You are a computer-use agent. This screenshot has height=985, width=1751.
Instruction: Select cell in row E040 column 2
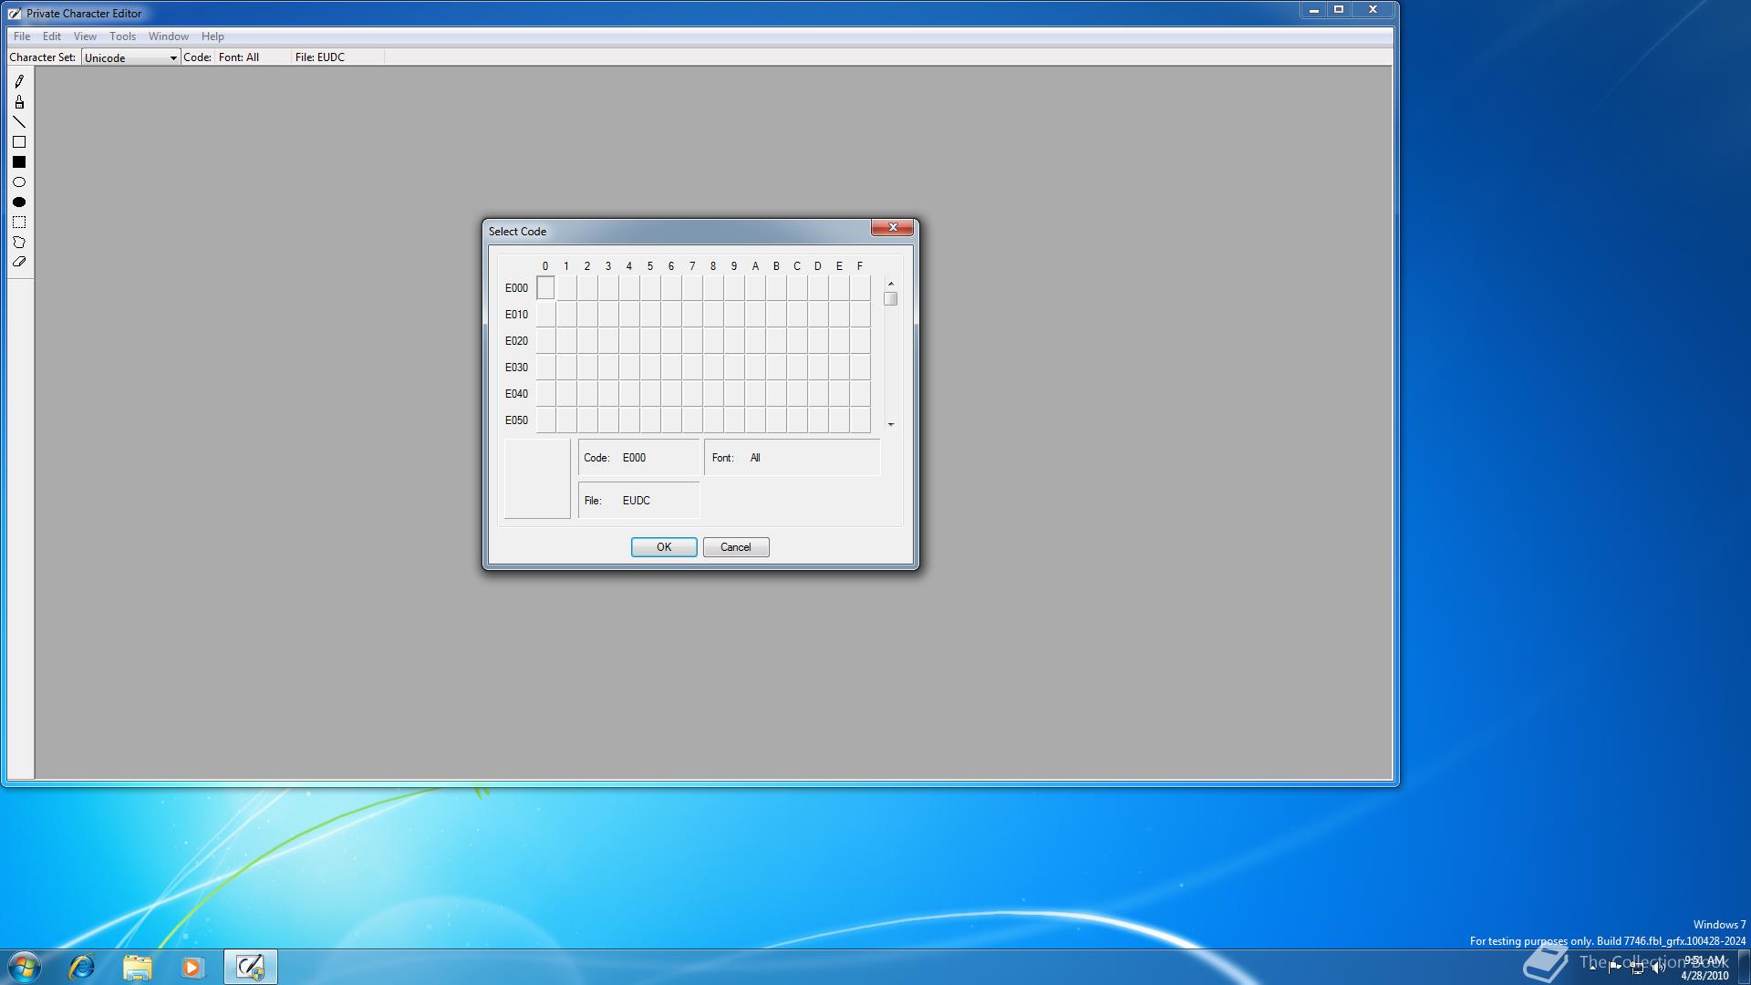pyautogui.click(x=587, y=394)
